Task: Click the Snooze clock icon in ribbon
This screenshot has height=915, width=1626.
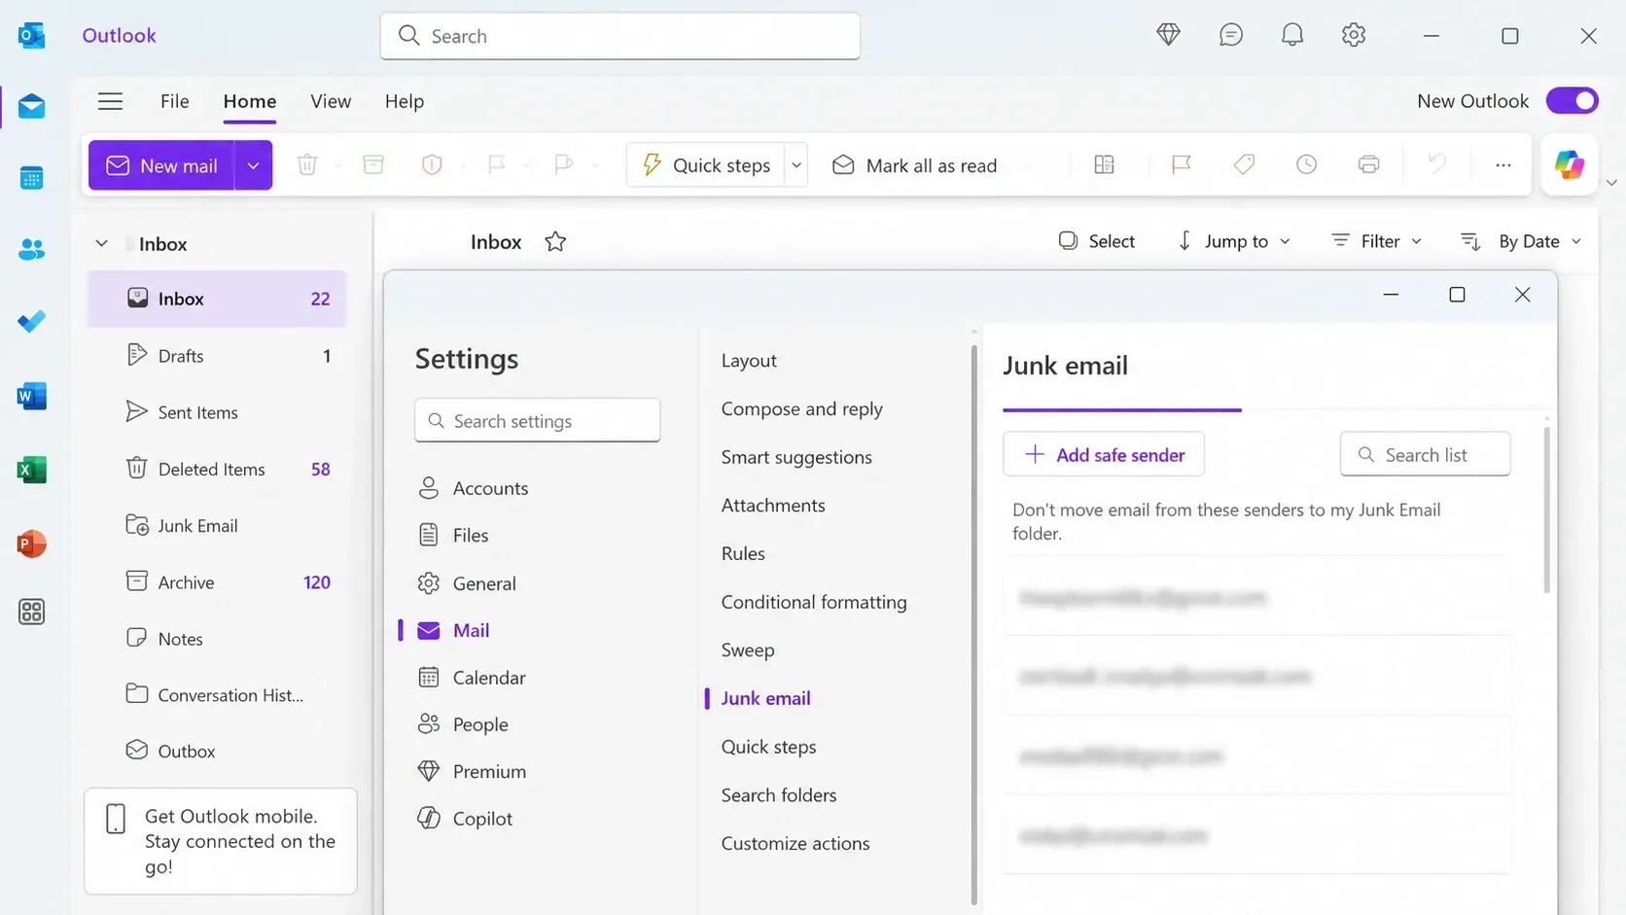Action: (x=1306, y=164)
